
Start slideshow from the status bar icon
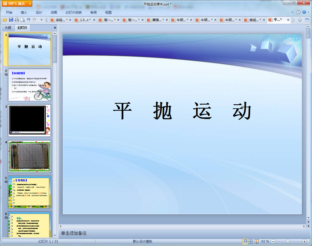[257, 241]
